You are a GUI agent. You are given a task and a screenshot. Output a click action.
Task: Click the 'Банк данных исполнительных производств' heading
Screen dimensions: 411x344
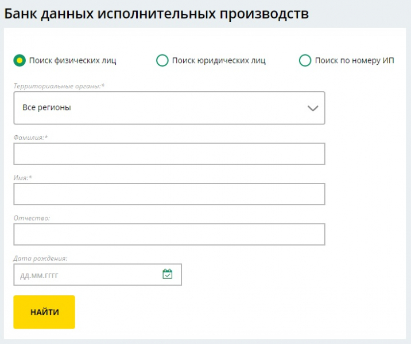(x=156, y=14)
